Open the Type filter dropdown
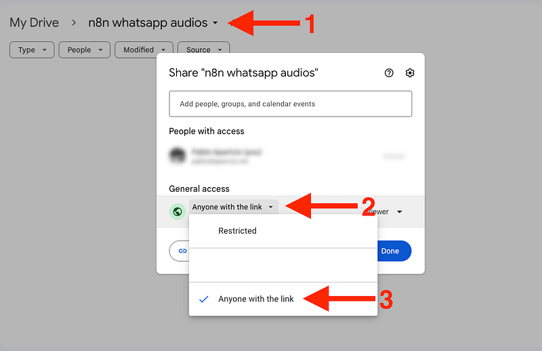Viewport: 542px width, 351px height. point(32,49)
